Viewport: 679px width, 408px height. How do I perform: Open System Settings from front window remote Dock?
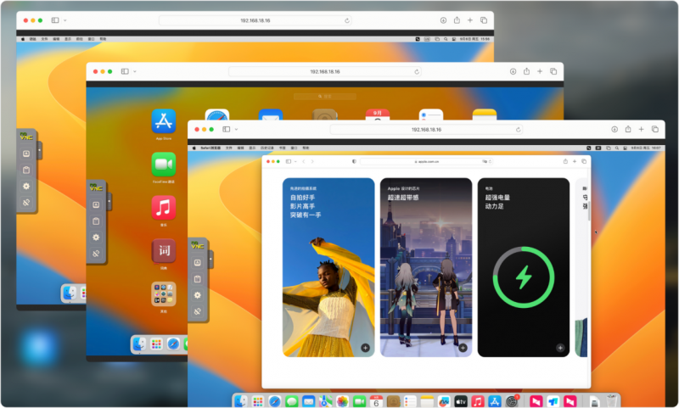(512, 401)
